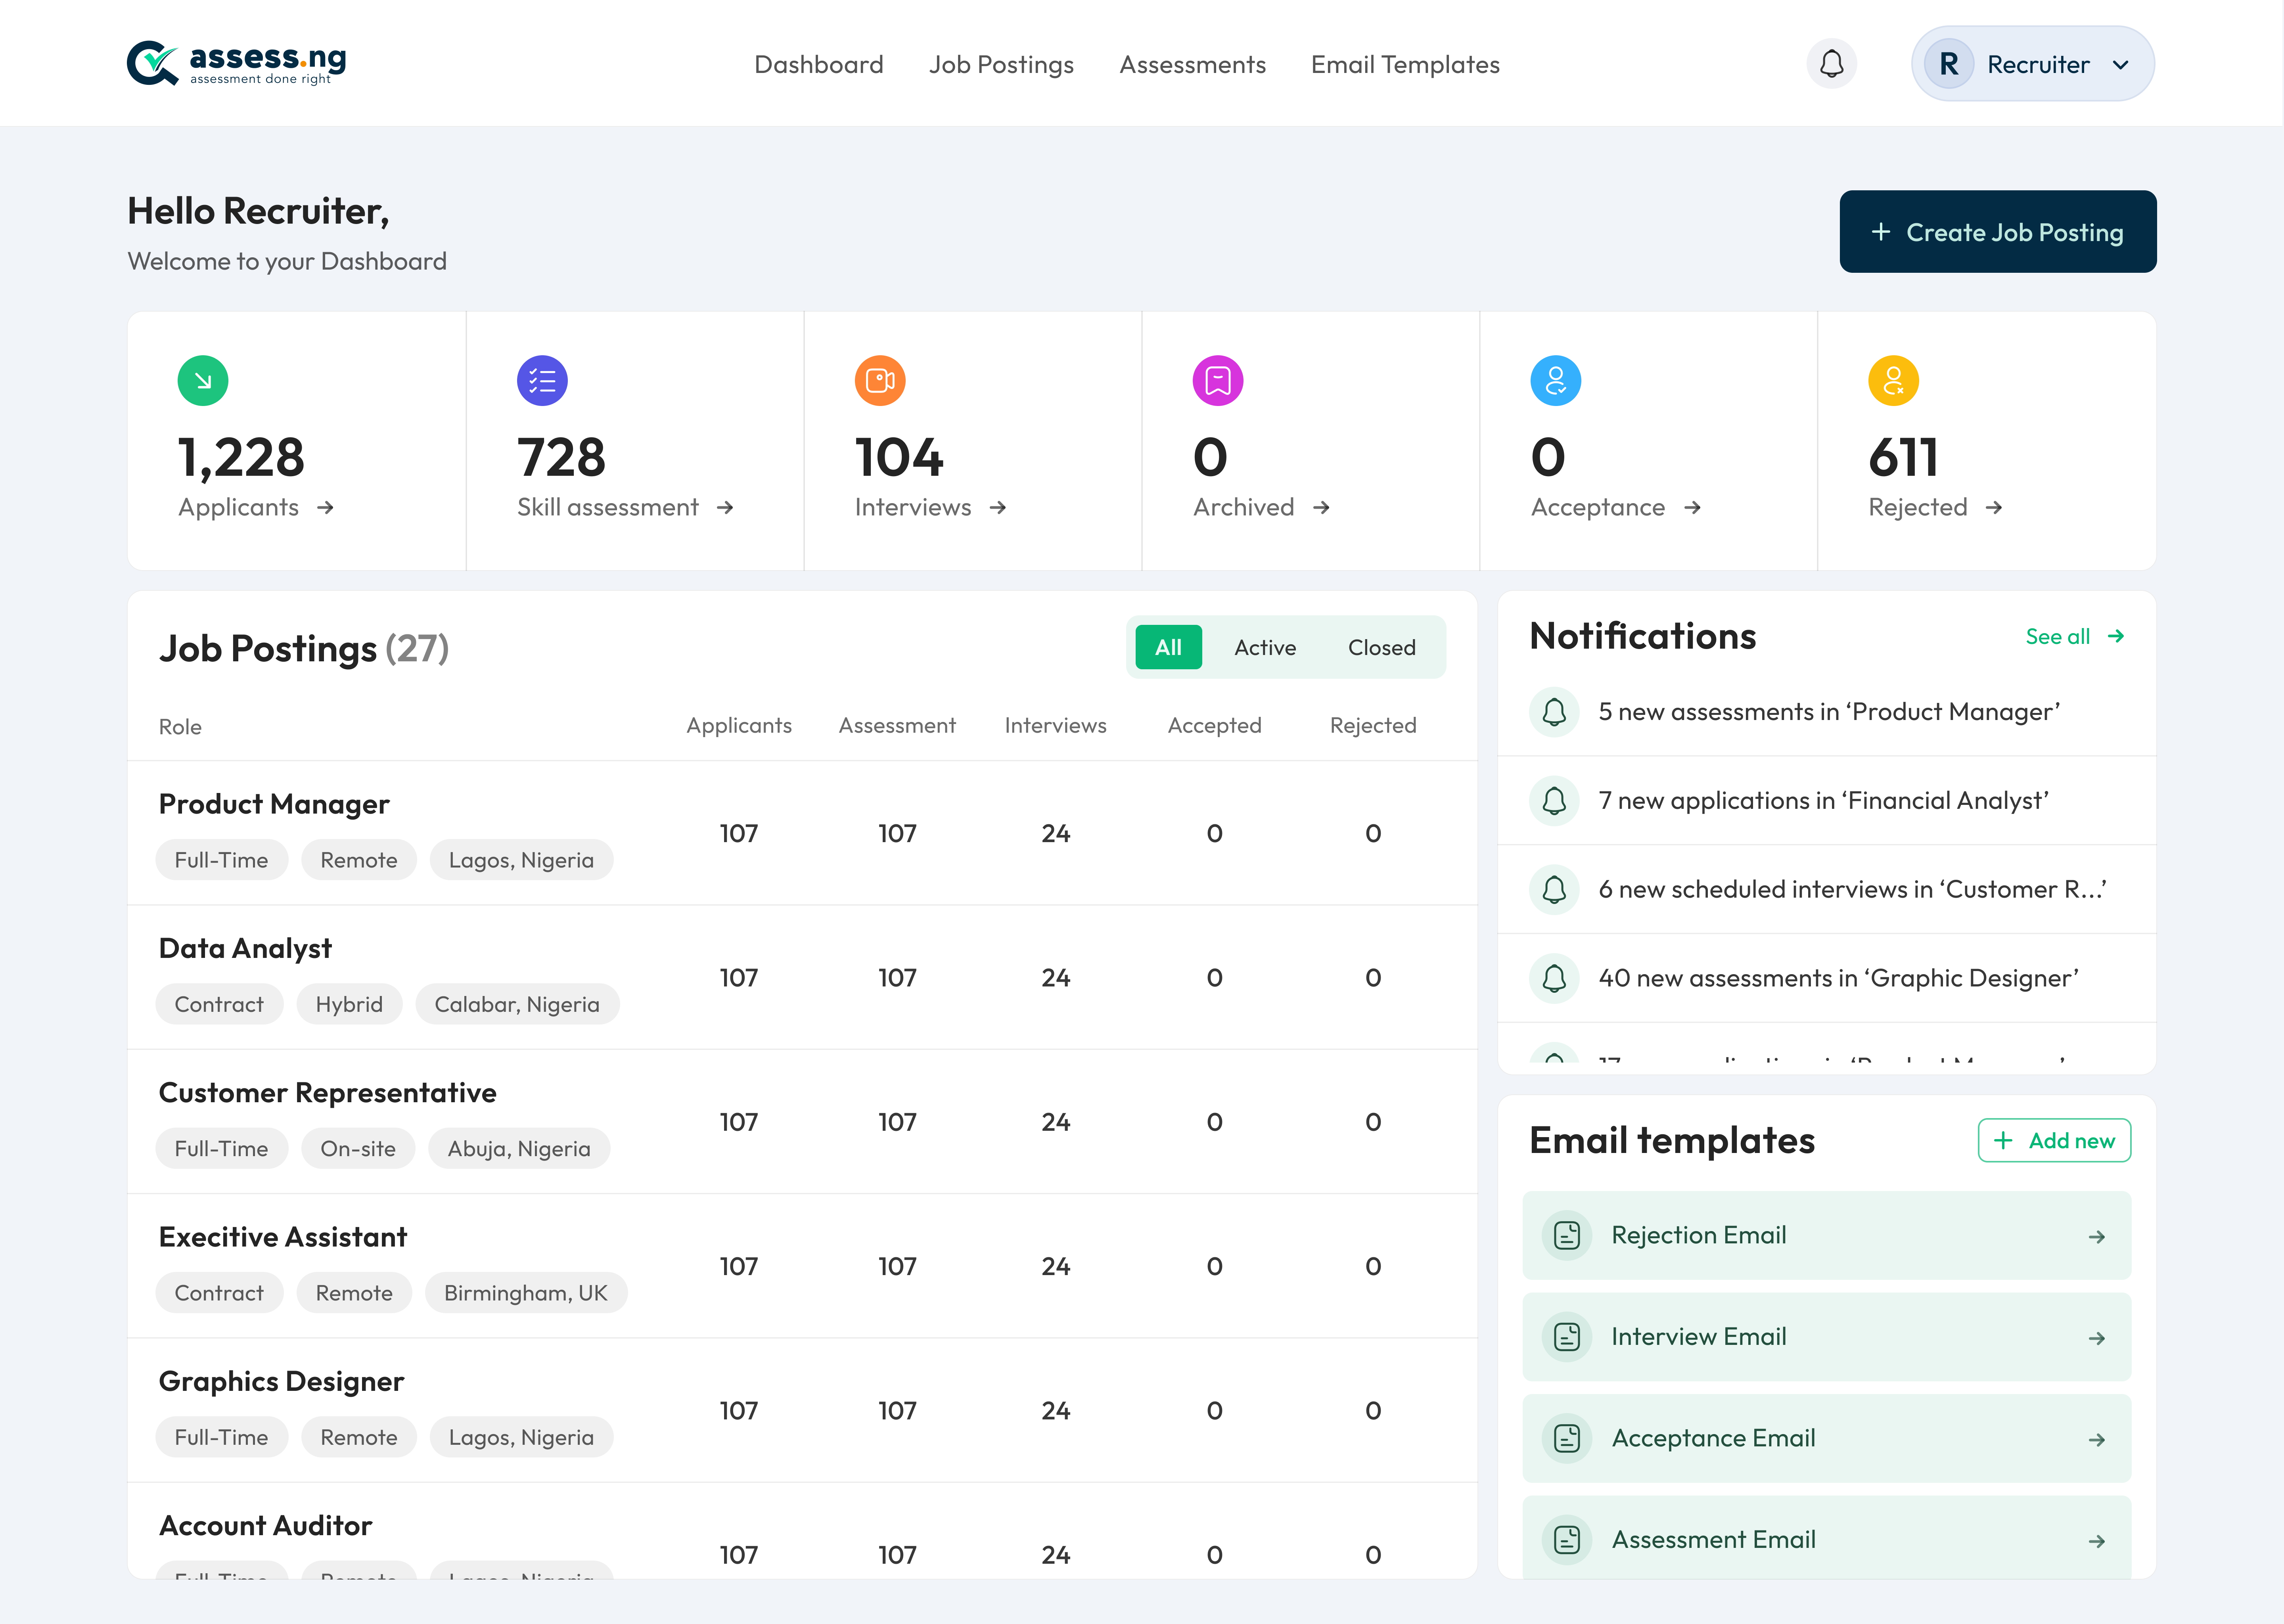This screenshot has width=2284, height=1624.
Task: Click the green Applicants arrow icon
Action: click(x=203, y=381)
